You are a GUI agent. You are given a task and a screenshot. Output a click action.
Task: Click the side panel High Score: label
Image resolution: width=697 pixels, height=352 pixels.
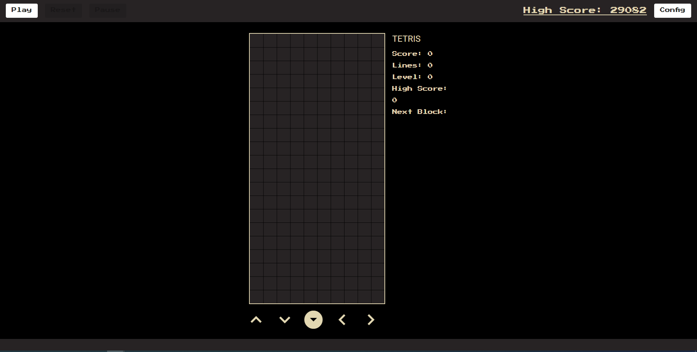(x=419, y=89)
